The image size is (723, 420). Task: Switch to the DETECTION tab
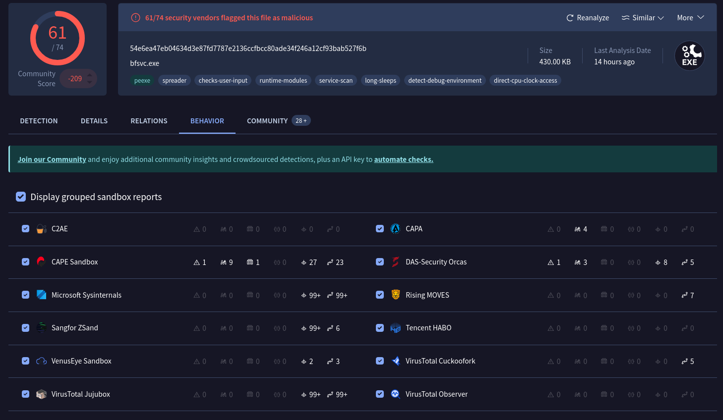(x=39, y=121)
